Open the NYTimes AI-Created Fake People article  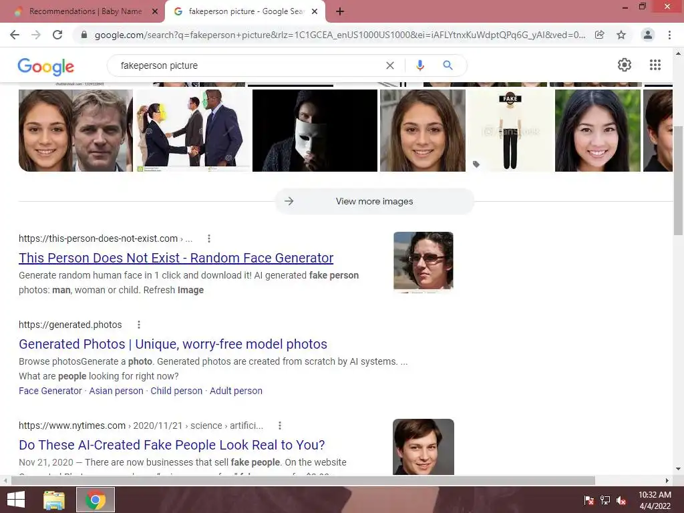[x=172, y=445]
